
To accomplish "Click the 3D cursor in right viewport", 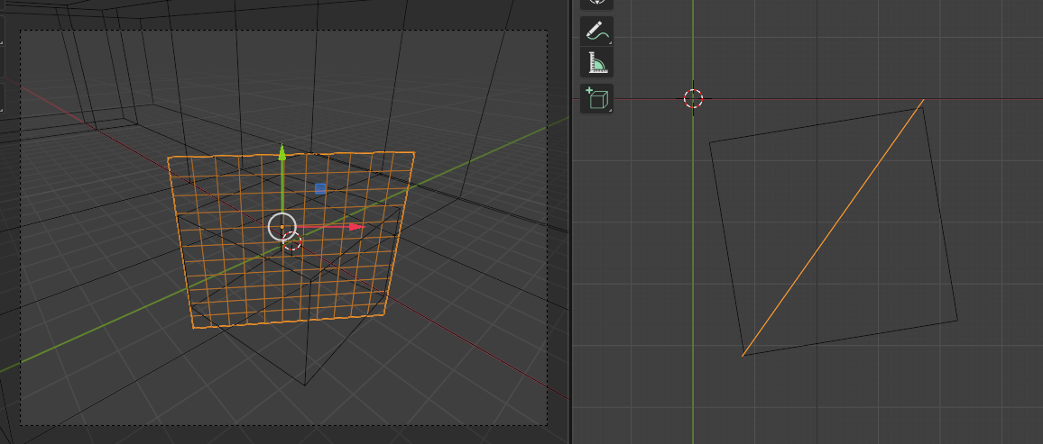I will (693, 99).
